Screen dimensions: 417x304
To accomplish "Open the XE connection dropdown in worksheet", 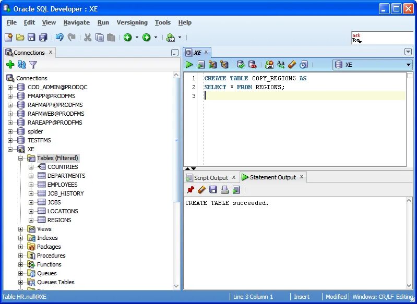I will (409, 65).
